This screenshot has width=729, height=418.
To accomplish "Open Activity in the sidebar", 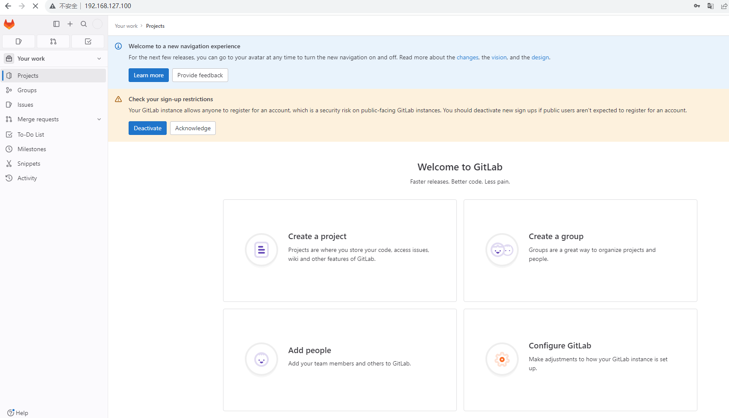I will (54, 178).
